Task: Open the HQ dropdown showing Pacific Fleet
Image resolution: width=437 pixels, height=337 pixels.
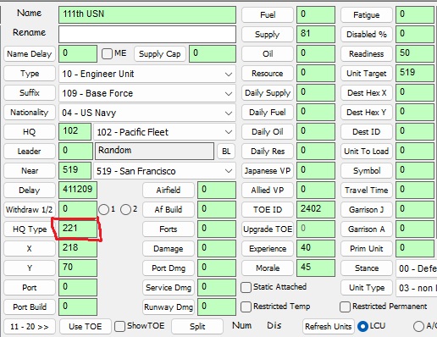Action: click(x=164, y=132)
